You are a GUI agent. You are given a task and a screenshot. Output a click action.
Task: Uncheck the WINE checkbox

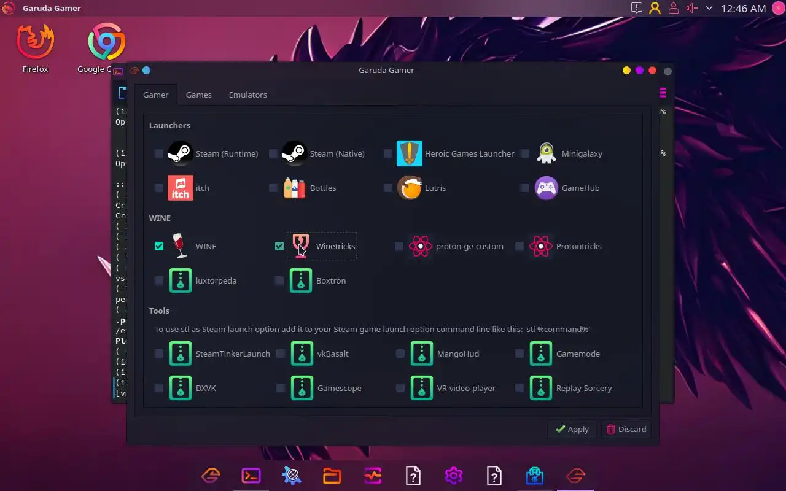[x=159, y=246]
